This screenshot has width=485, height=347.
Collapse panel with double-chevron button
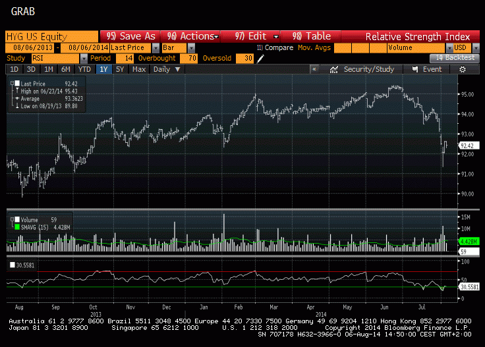(x=314, y=69)
